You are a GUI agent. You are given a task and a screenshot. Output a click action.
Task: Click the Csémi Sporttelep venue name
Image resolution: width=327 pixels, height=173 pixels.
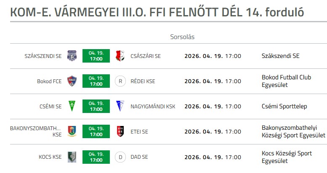[284, 106]
